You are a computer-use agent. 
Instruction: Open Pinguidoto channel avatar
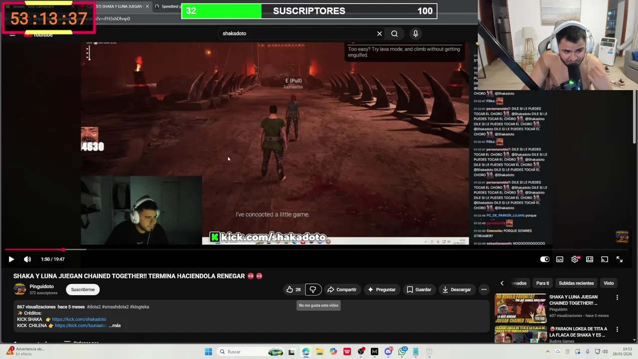[19, 289]
